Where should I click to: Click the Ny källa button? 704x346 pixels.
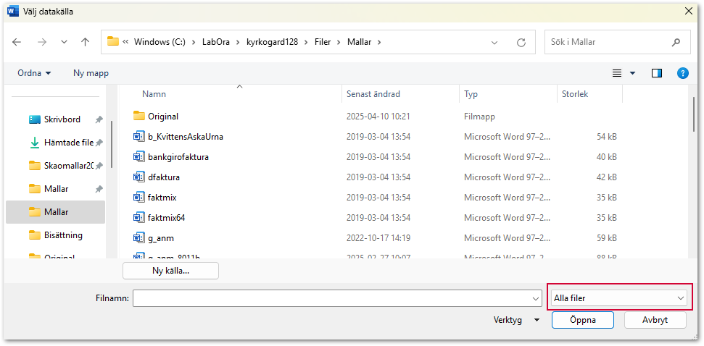pyautogui.click(x=170, y=271)
